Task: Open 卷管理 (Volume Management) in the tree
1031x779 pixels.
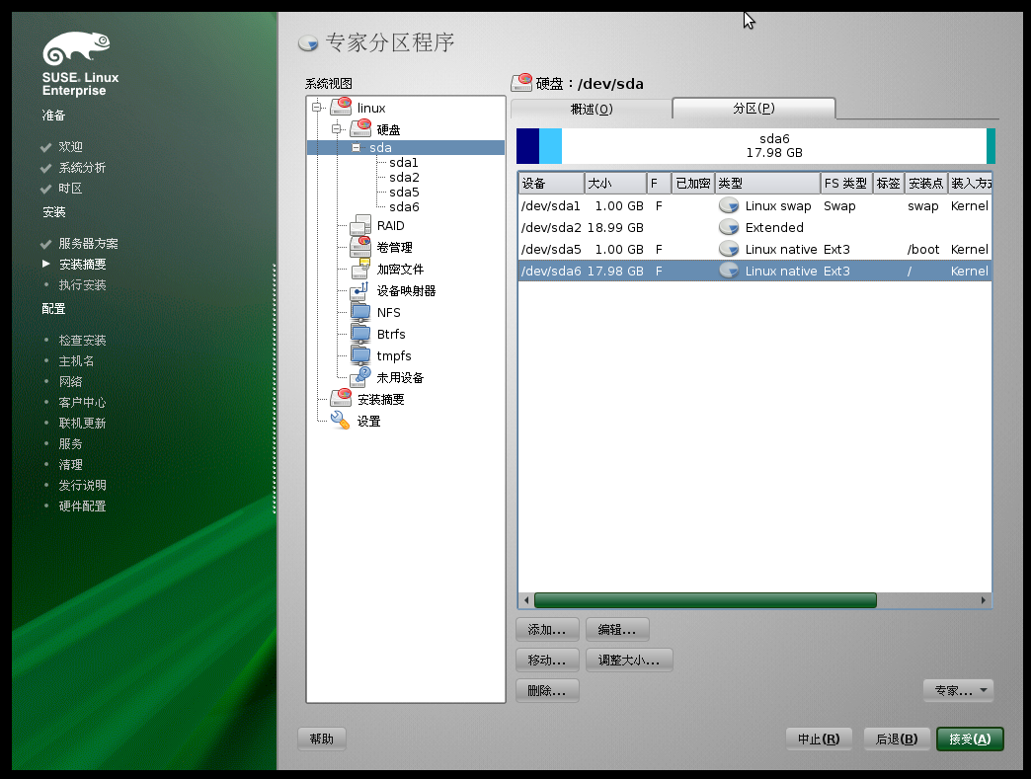Action: pos(394,247)
